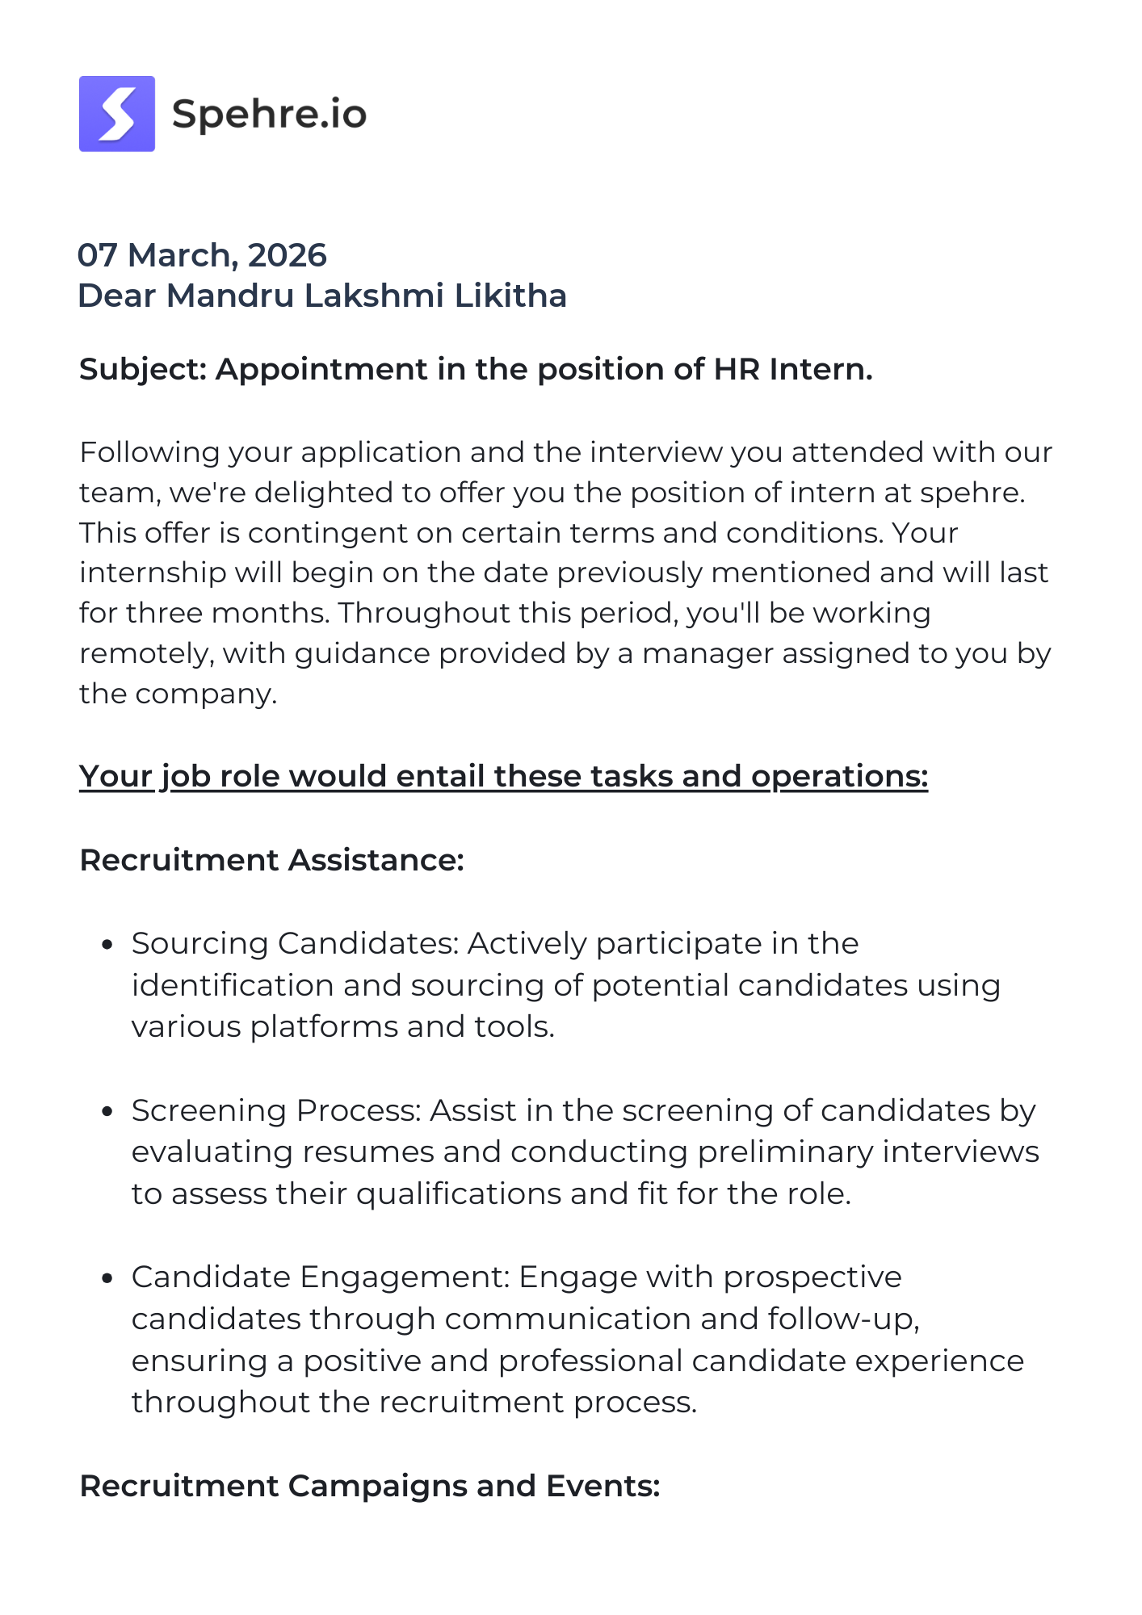Screen dimensions: 1142x1615
Task: Click the Subject line about HR Intern
Action: [x=476, y=369]
